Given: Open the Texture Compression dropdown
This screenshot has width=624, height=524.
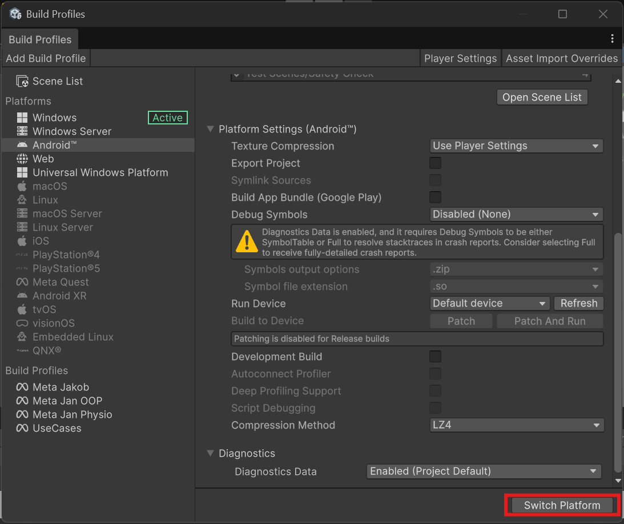Looking at the screenshot, I should click(516, 146).
